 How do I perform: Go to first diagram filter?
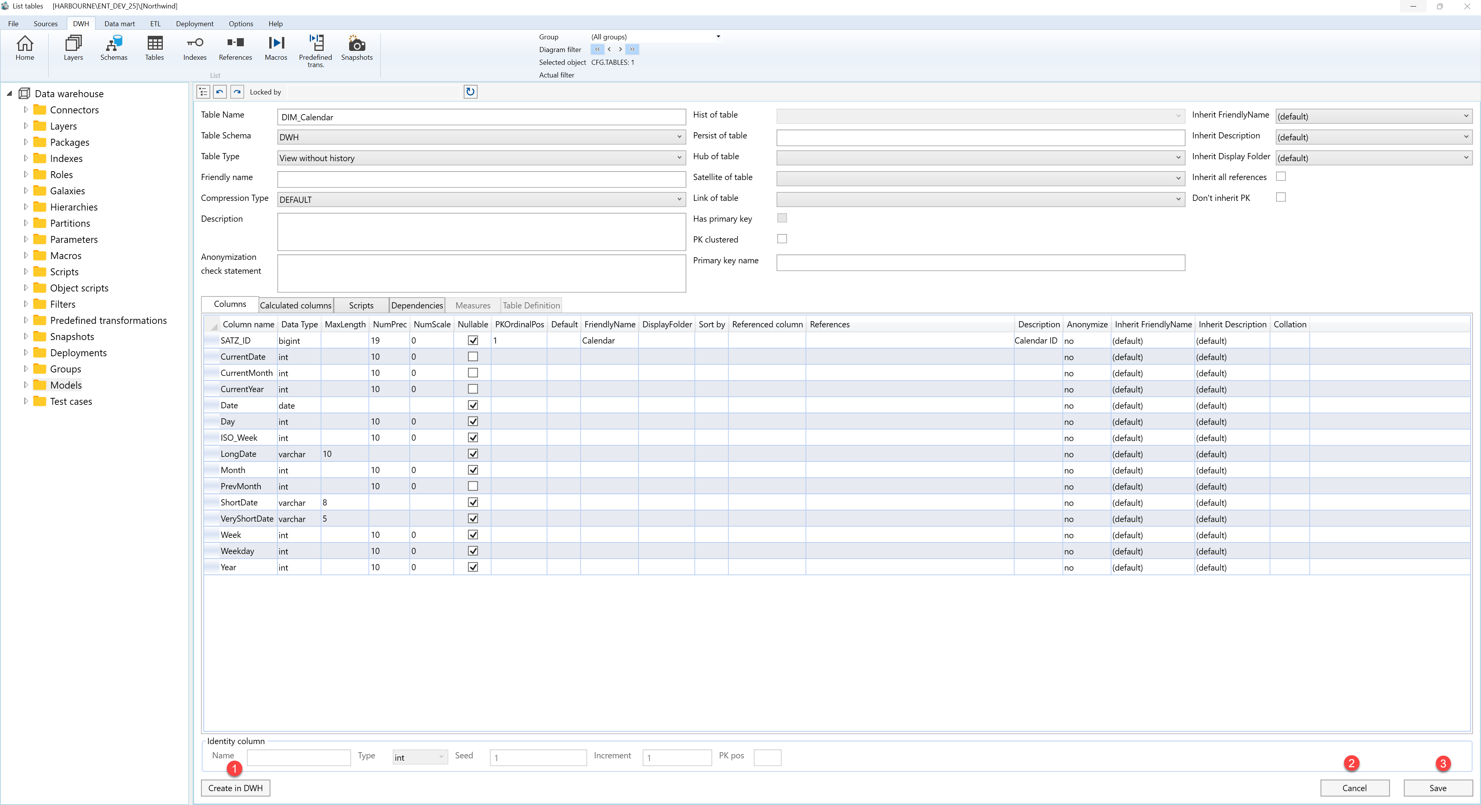click(597, 49)
